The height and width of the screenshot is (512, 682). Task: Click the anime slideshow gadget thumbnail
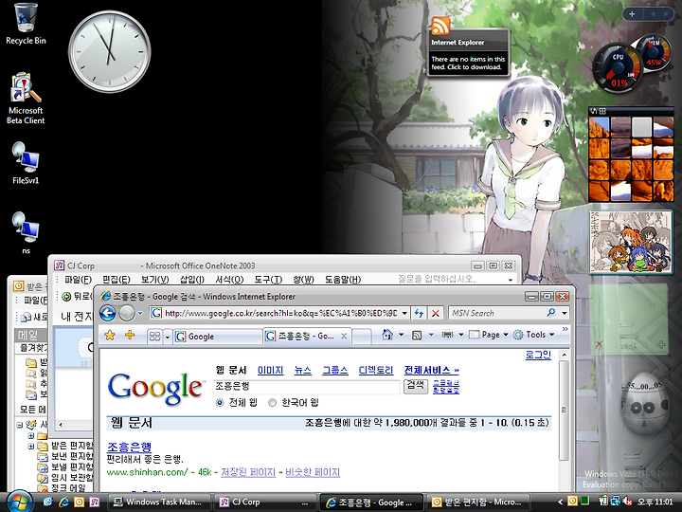(631, 242)
